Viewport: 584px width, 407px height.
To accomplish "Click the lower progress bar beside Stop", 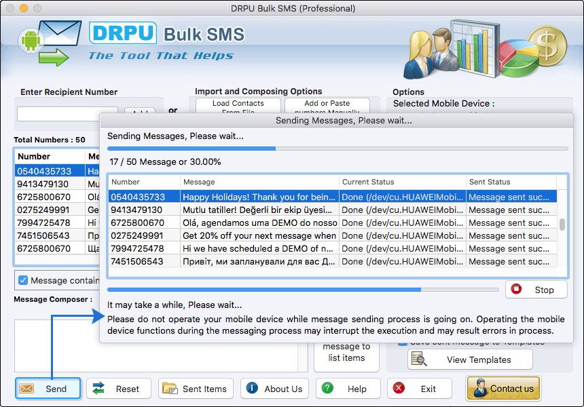I will point(303,290).
